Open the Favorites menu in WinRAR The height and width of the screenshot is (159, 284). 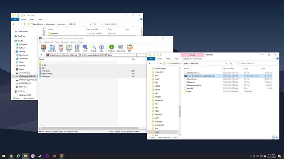[64, 42]
